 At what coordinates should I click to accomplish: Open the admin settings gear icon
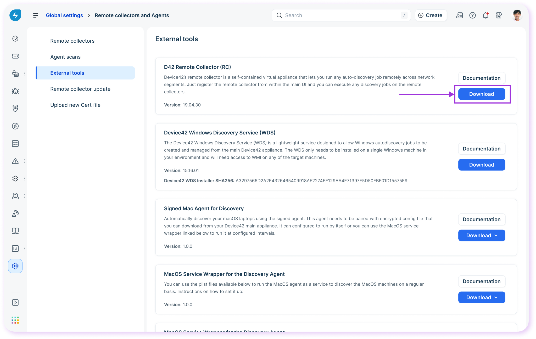pos(15,266)
